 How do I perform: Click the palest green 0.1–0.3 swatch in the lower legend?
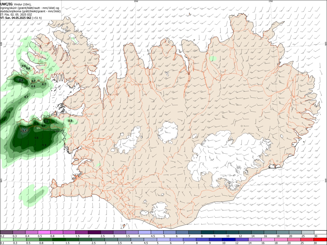(x=7, y=240)
